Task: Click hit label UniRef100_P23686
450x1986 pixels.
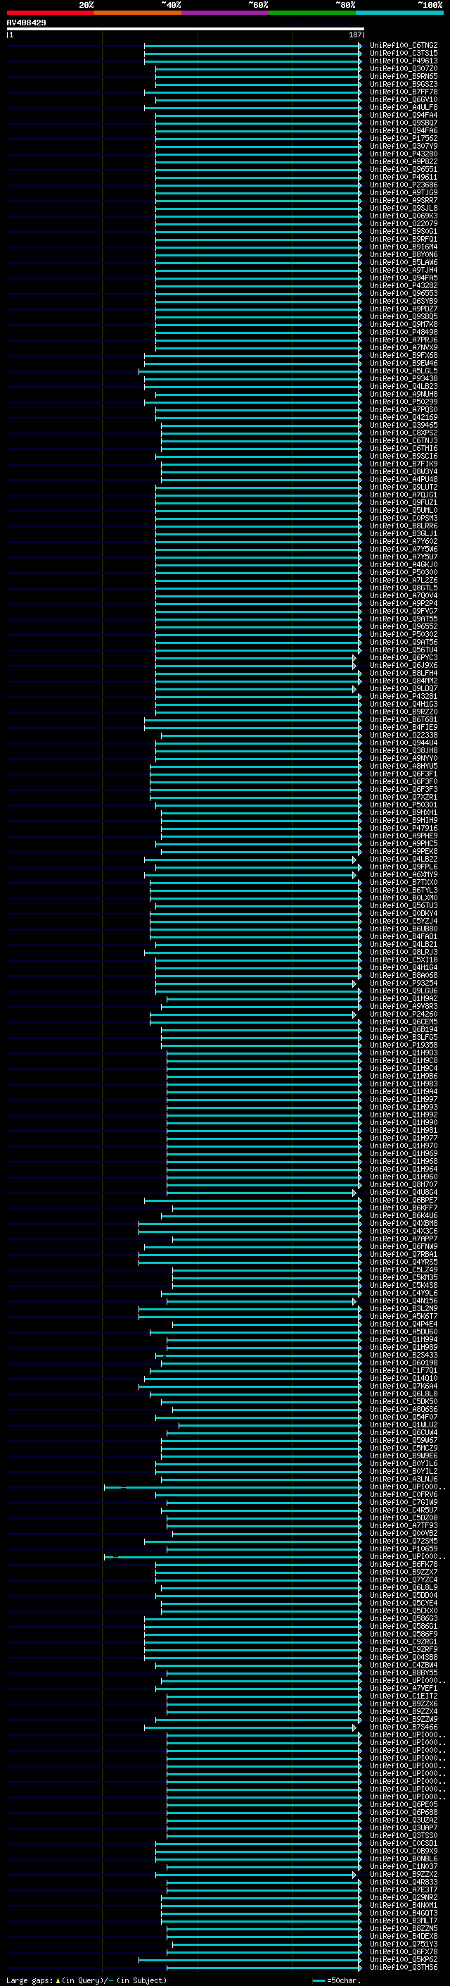Action: [404, 185]
